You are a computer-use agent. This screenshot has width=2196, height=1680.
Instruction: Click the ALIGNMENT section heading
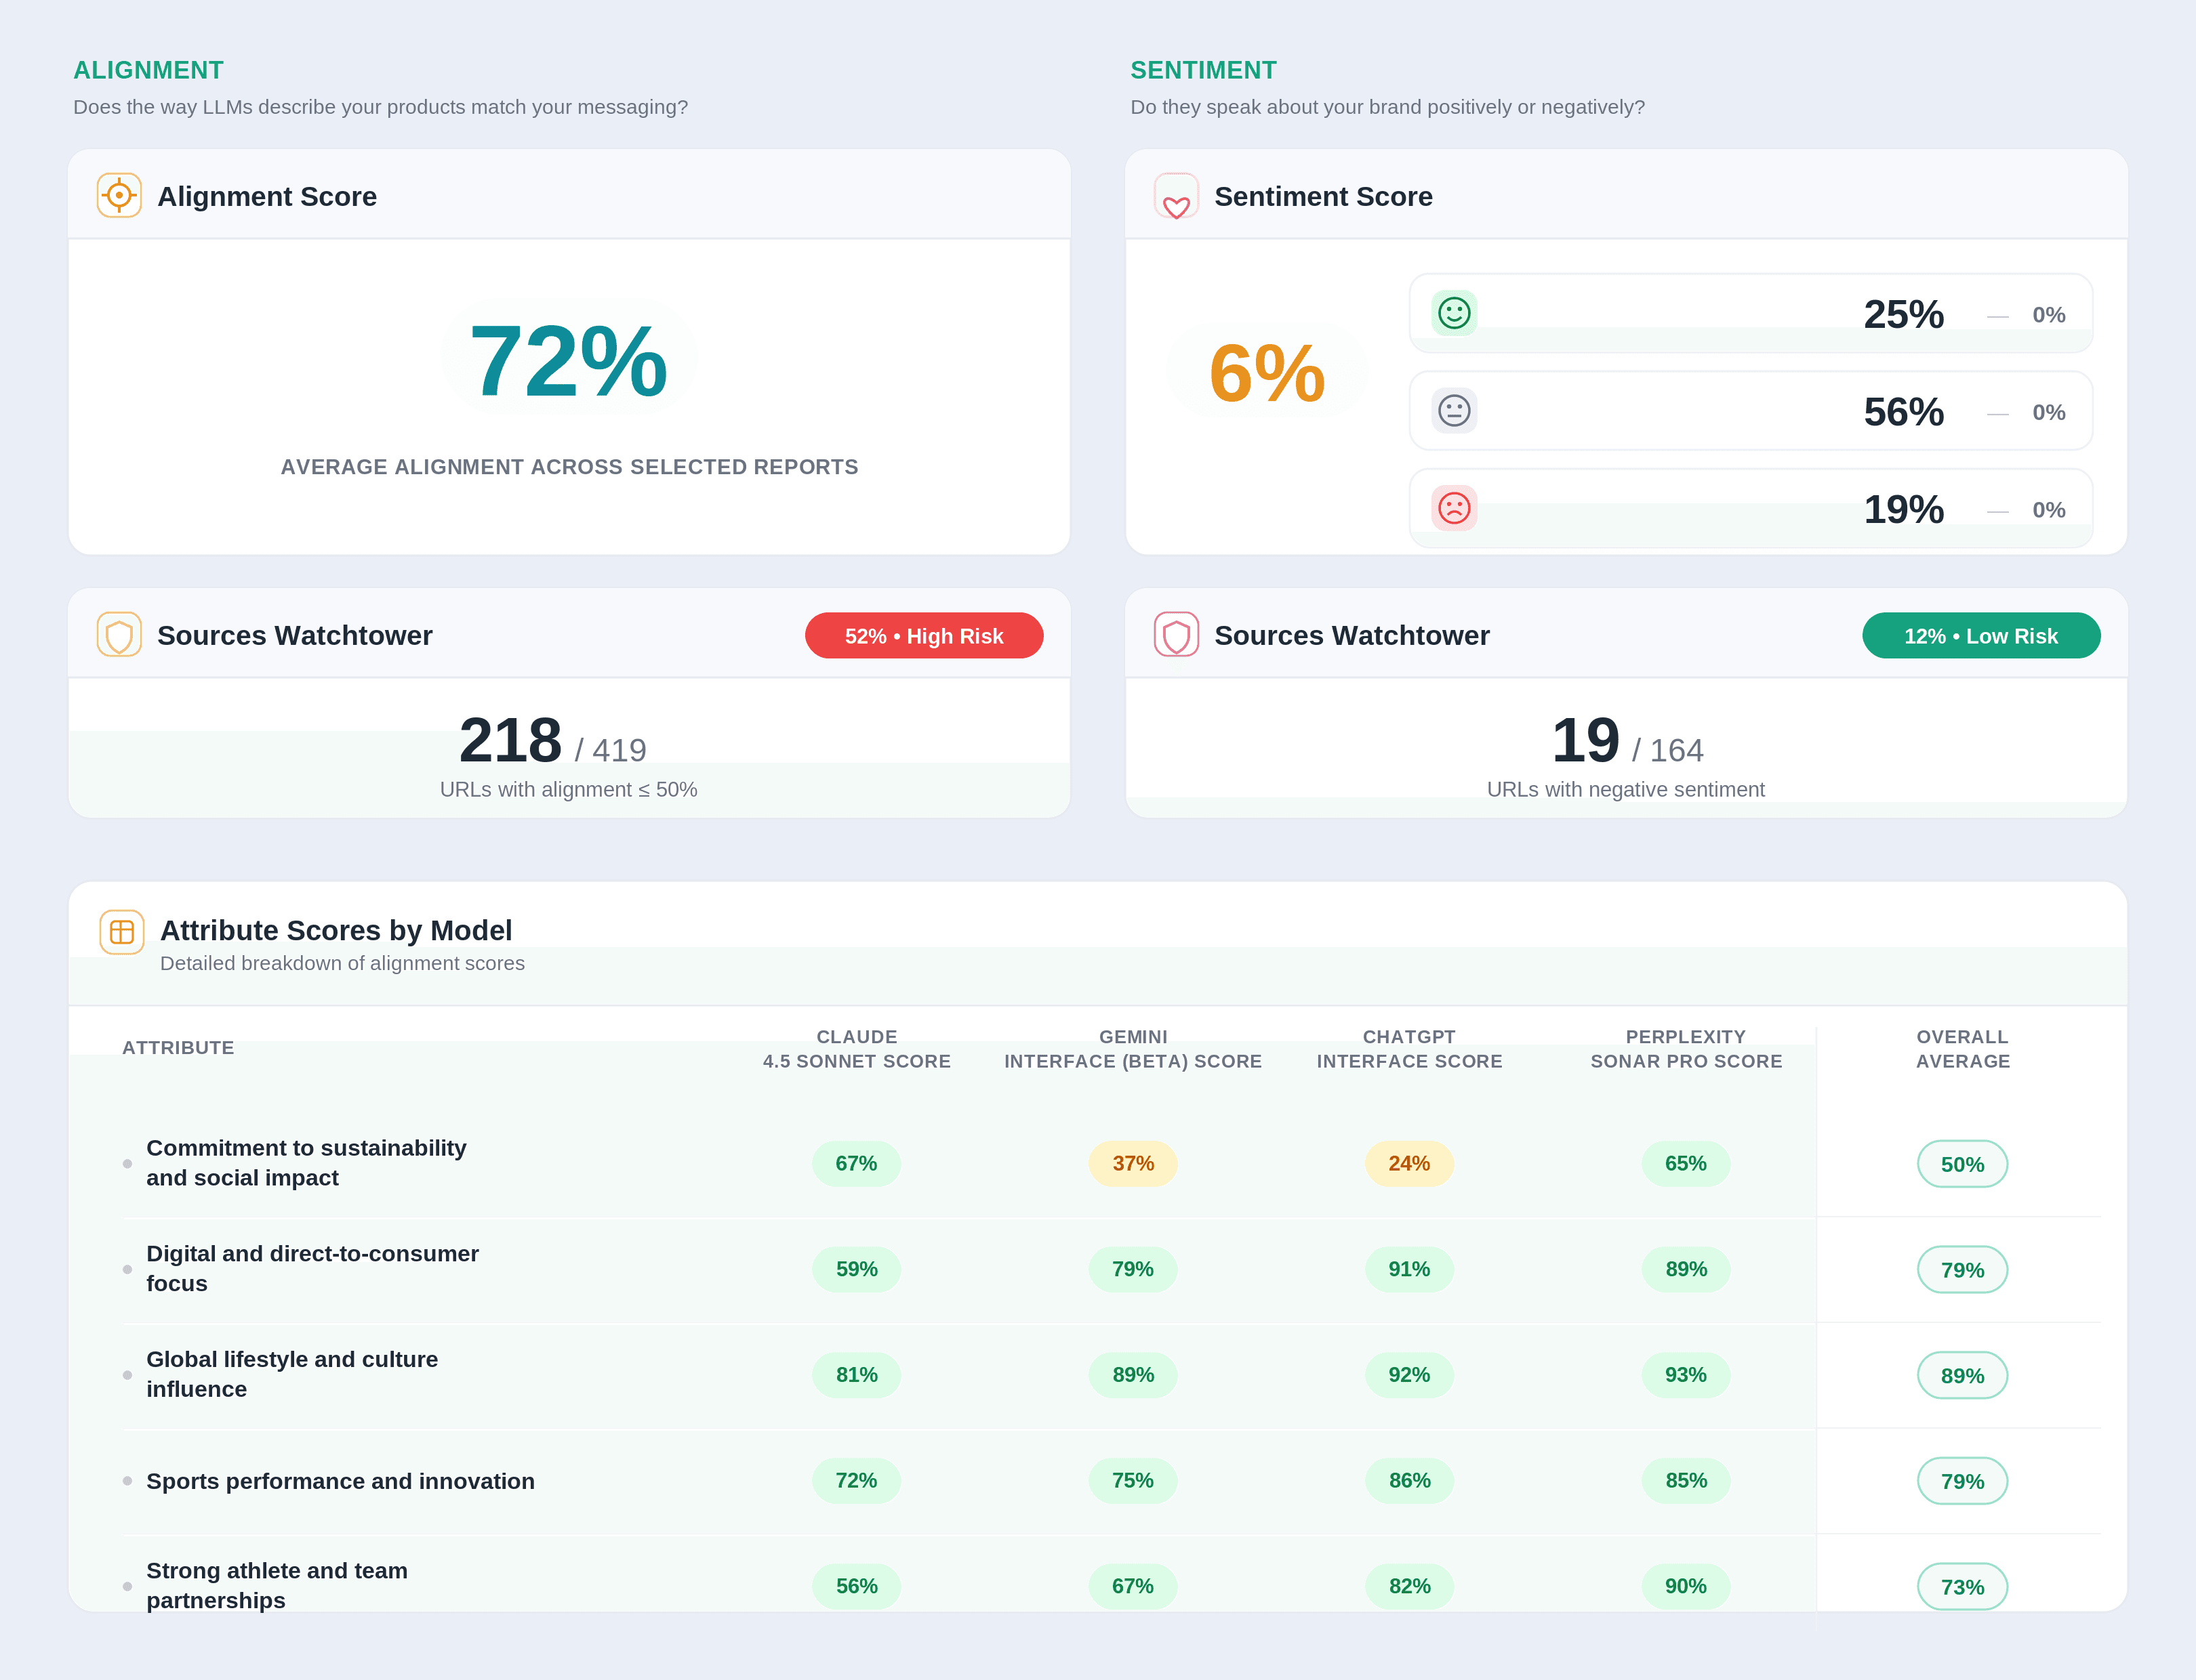pyautogui.click(x=148, y=70)
